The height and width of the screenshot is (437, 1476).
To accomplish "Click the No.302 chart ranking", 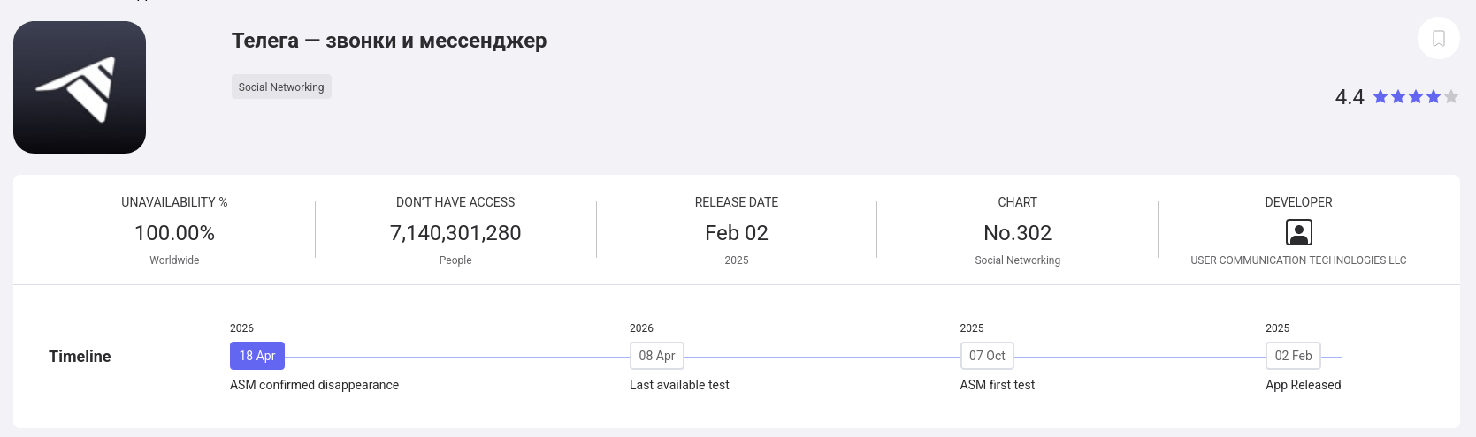I will pyautogui.click(x=1017, y=233).
